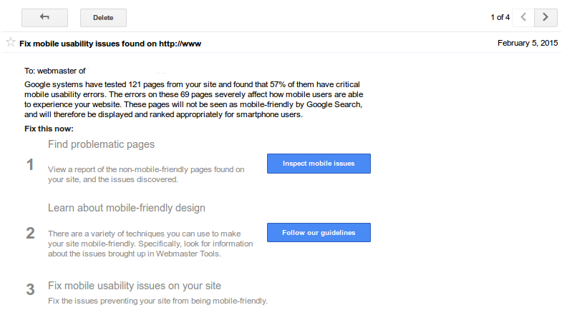Click the Find problematic pages heading
Image resolution: width=567 pixels, height=315 pixels.
tap(101, 144)
